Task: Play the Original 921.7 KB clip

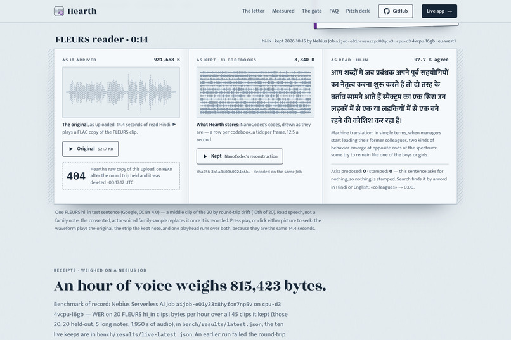Action: point(90,149)
